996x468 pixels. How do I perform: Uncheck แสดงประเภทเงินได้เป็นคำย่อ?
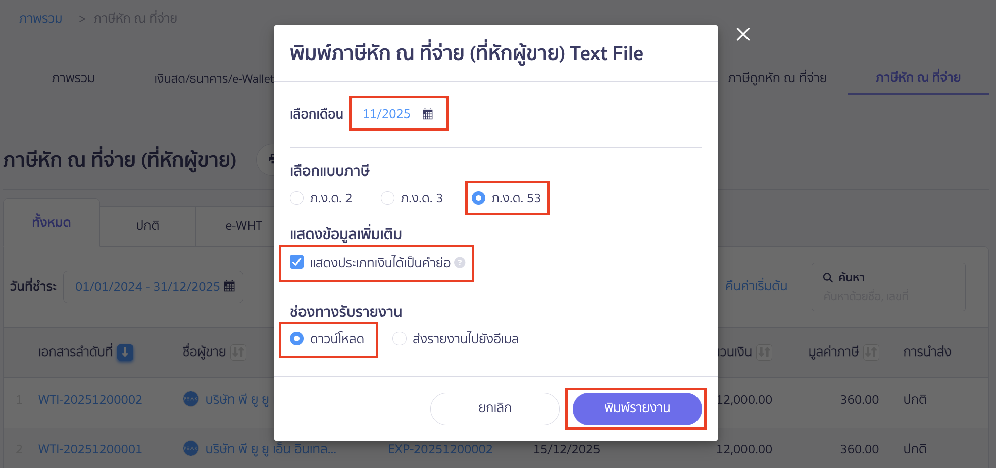pos(296,262)
